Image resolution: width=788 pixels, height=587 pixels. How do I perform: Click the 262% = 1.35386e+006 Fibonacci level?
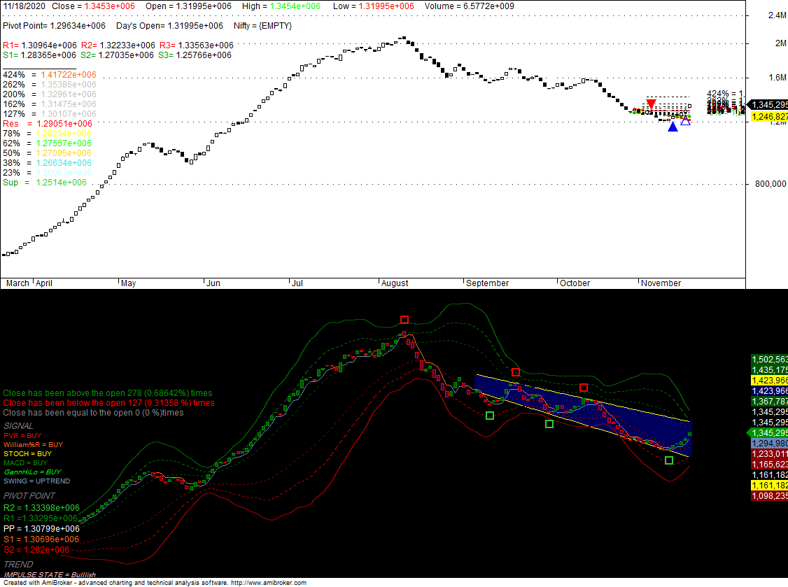tap(49, 85)
